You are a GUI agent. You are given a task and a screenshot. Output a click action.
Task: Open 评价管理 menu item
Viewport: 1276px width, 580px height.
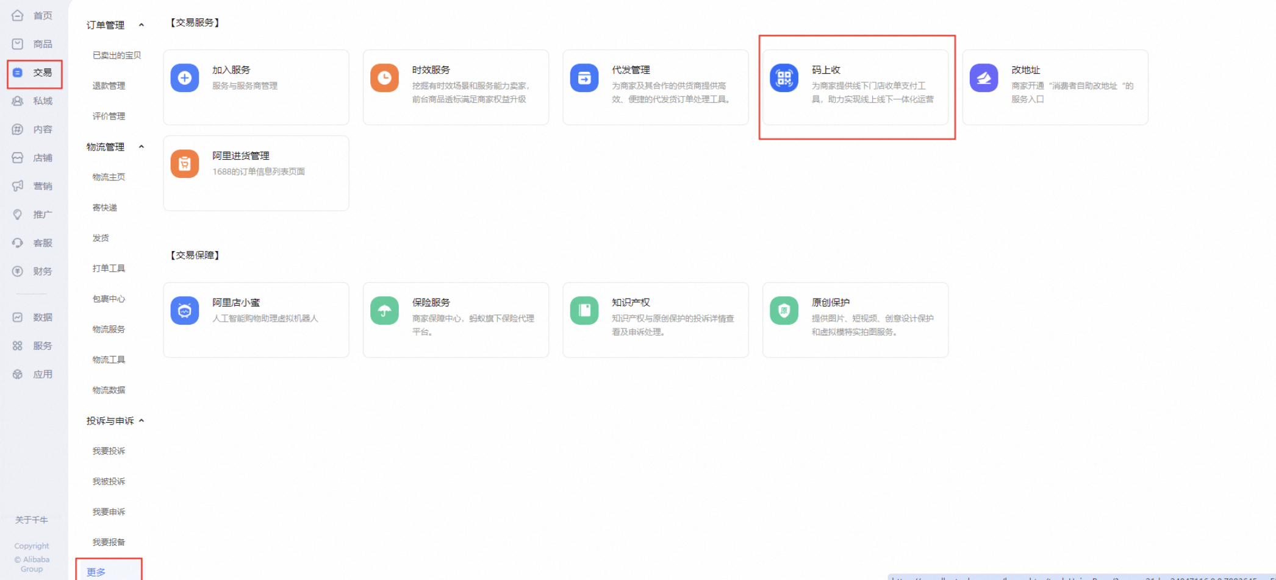109,116
